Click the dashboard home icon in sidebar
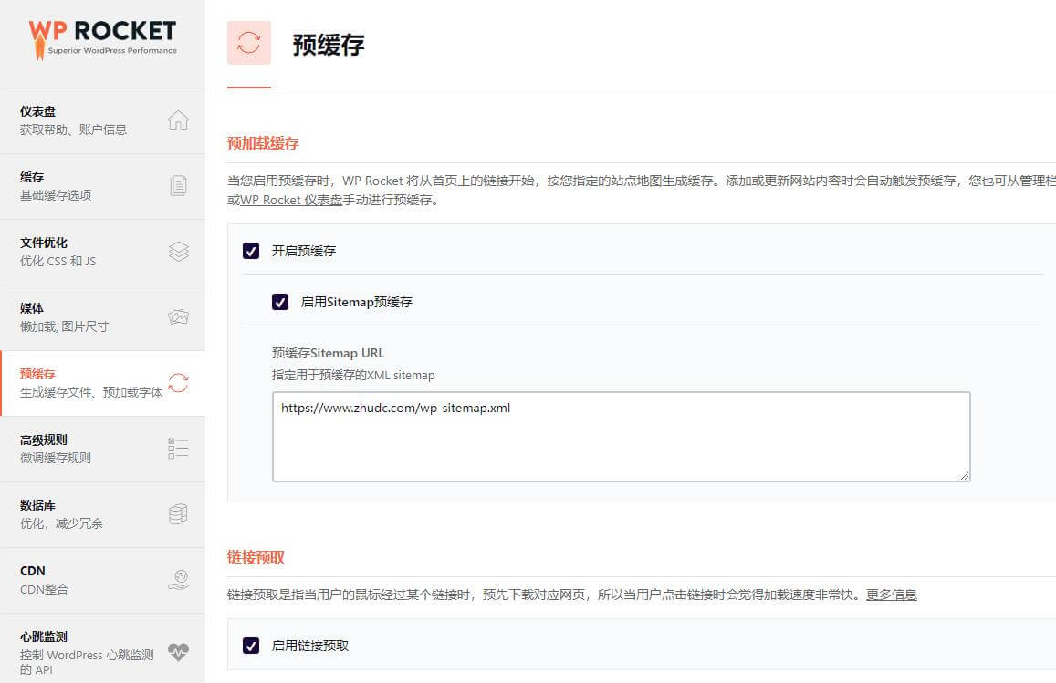Viewport: 1056px width, 683px height. tap(179, 120)
